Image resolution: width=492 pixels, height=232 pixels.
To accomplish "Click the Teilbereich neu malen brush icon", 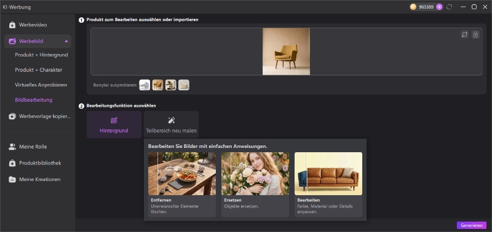I will [172, 120].
